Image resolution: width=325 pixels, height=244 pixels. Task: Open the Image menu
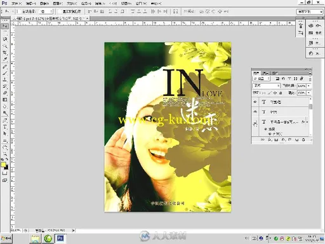coord(44,4)
